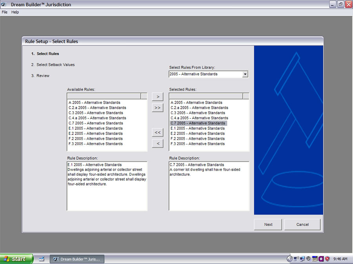Select F.3 2005 rule in Available Rules

(95, 144)
